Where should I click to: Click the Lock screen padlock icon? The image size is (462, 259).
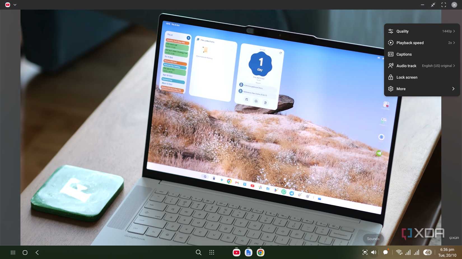[391, 77]
